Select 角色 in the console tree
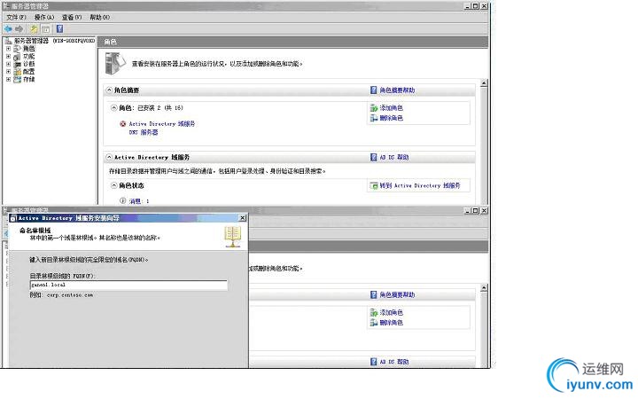Image resolution: width=638 pixels, height=399 pixels. click(x=29, y=49)
